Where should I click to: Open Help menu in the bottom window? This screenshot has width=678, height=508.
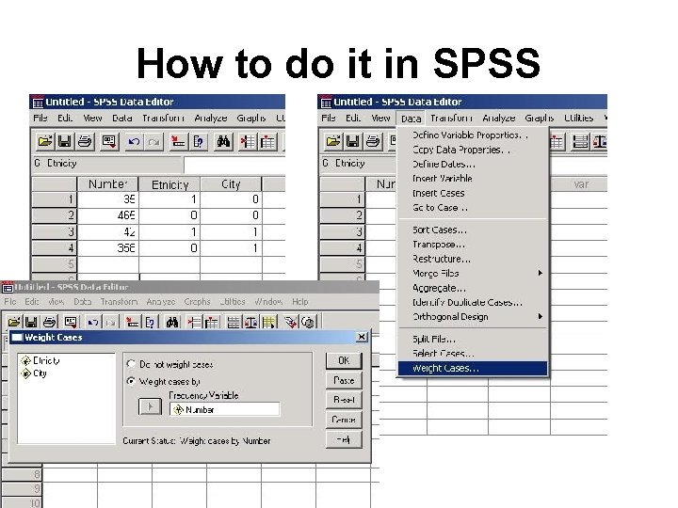[300, 302]
